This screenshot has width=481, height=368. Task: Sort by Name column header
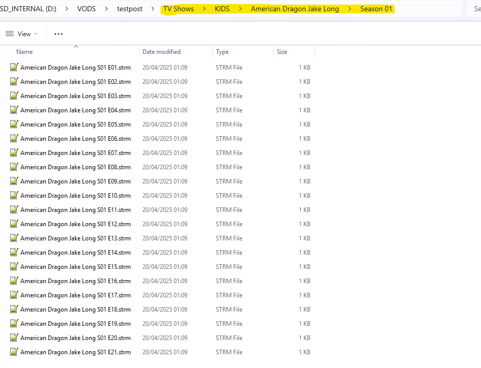coord(24,52)
